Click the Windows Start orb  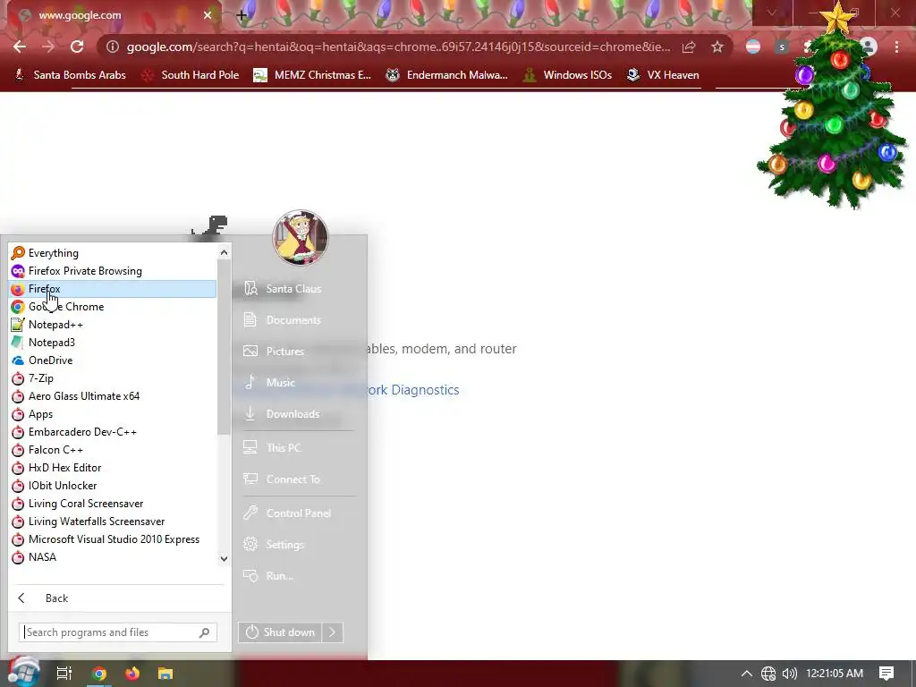(23, 673)
